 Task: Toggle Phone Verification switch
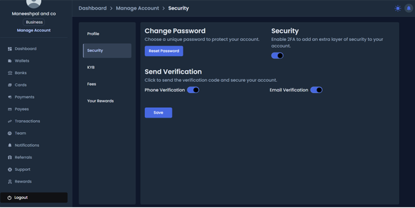[193, 90]
